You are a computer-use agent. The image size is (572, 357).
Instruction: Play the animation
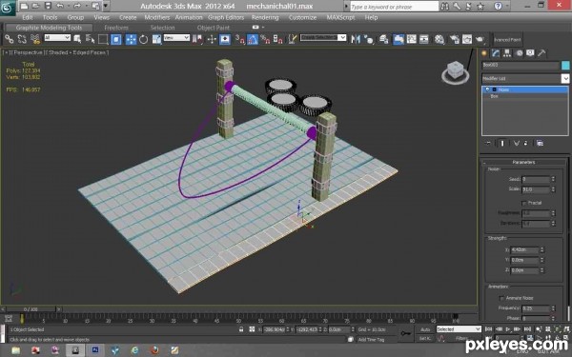(508, 329)
